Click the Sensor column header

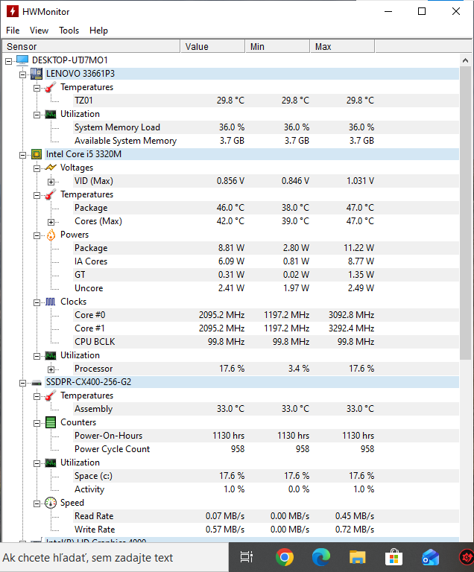91,47
